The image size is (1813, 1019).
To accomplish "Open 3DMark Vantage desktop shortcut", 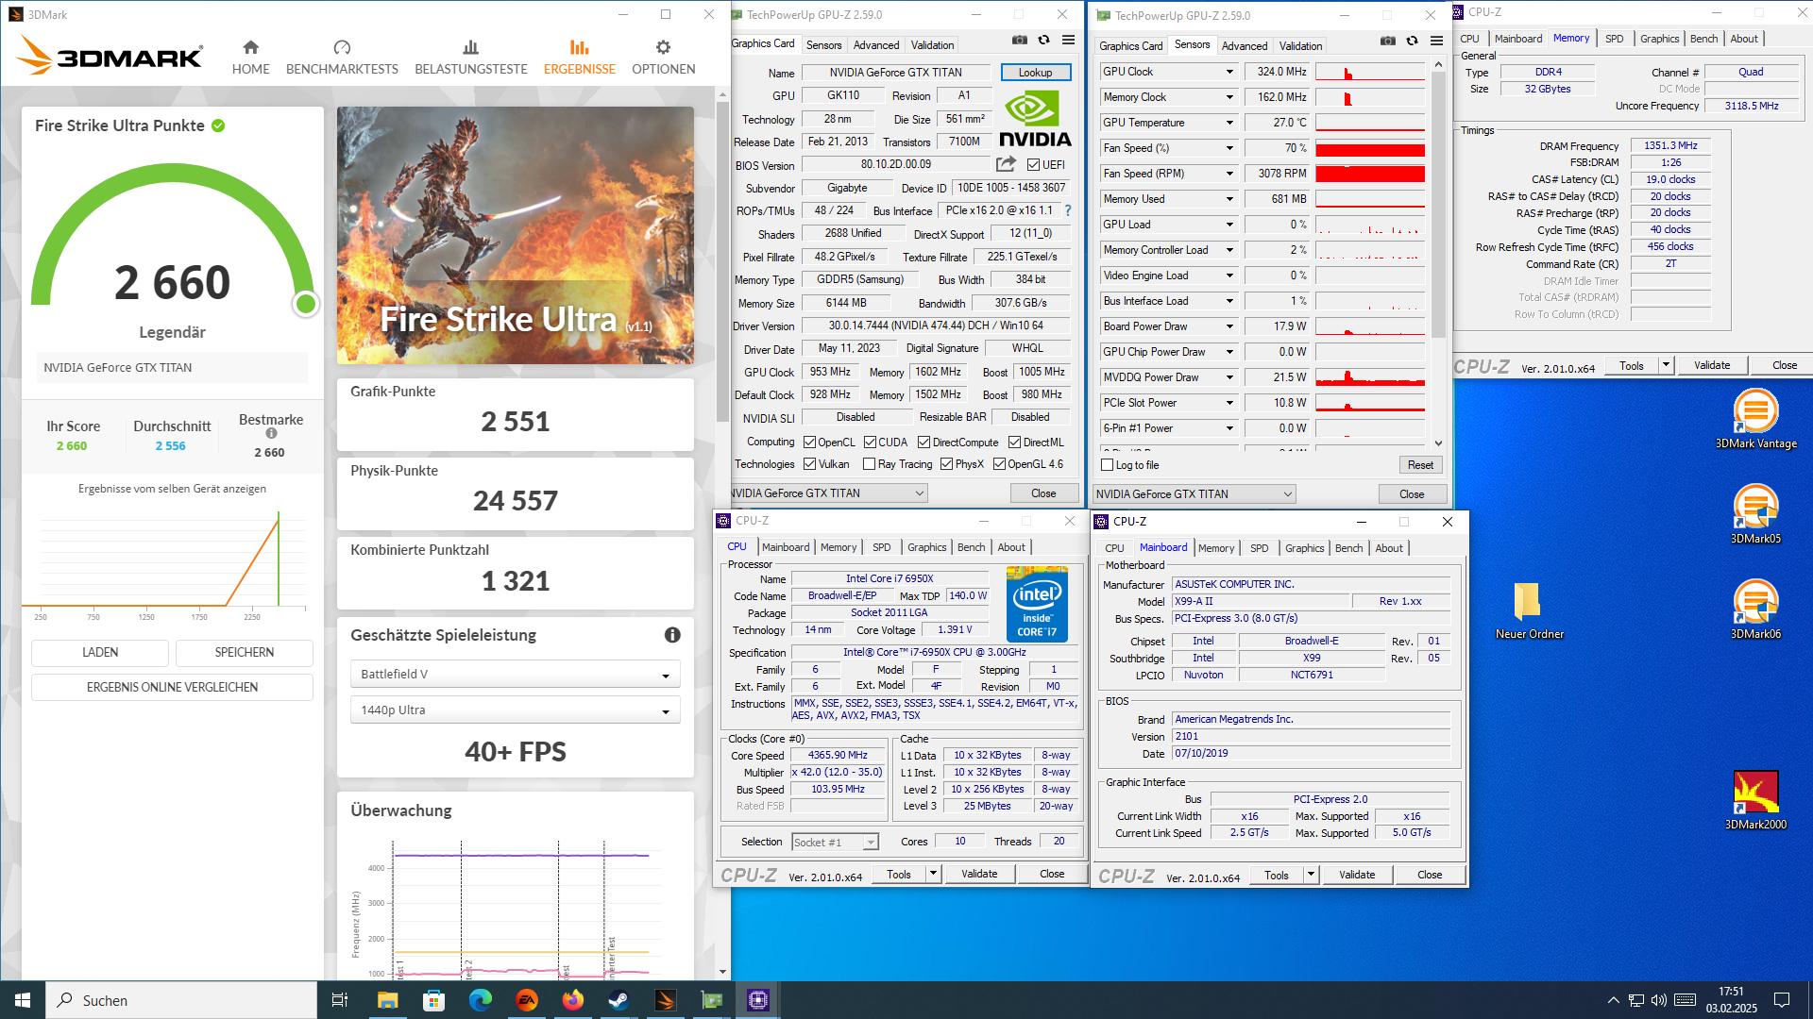I will click(1755, 420).
